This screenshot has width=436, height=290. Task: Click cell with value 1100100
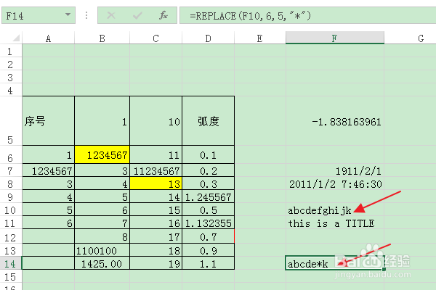pyautogui.click(x=102, y=250)
